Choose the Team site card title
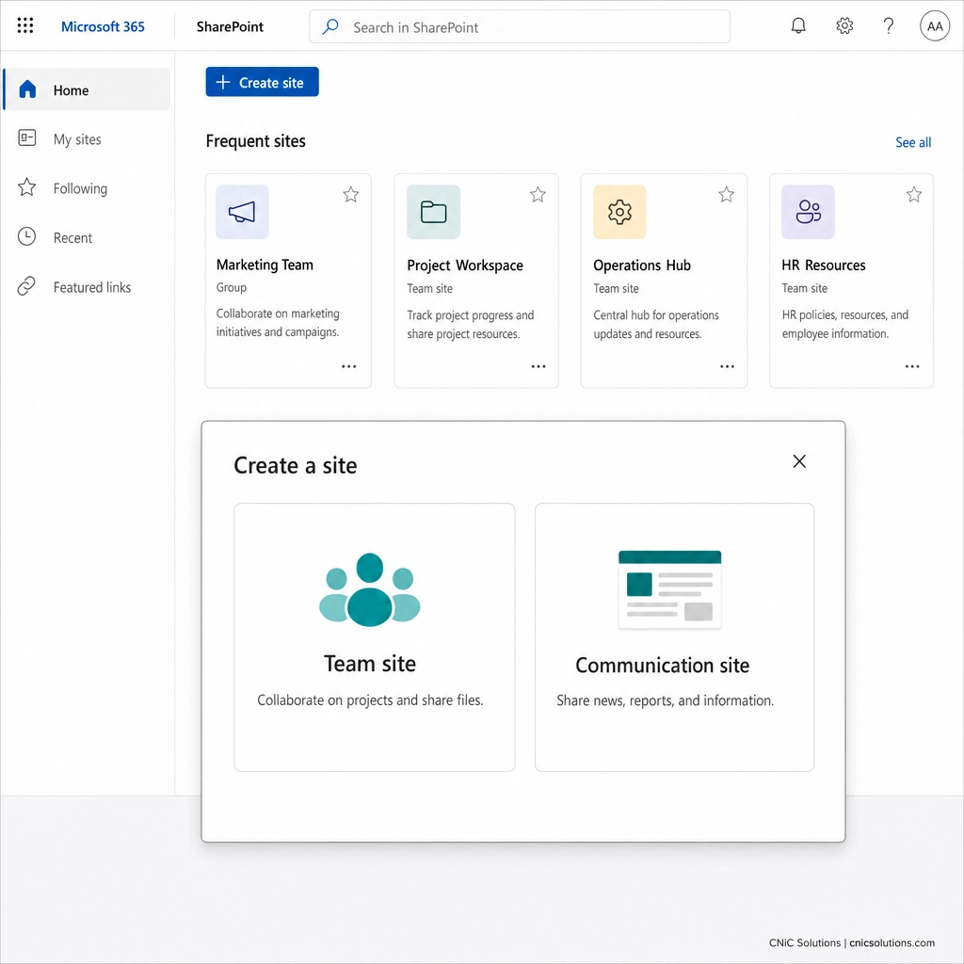 coord(369,664)
